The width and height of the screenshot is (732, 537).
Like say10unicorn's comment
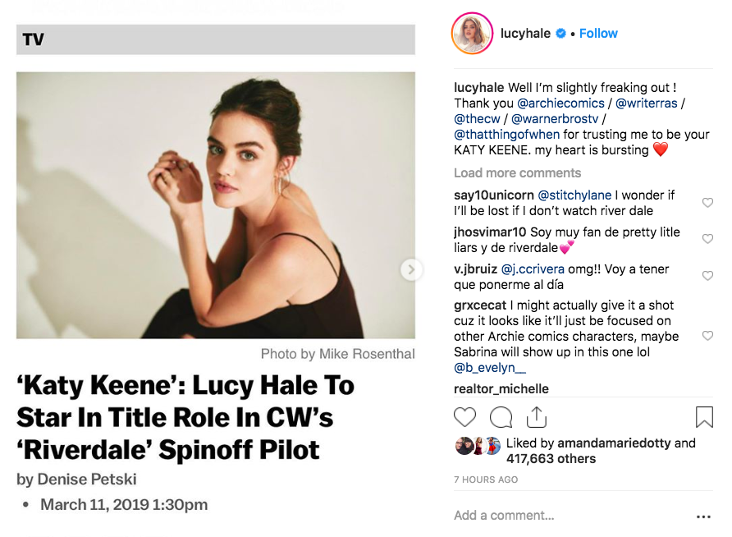pos(707,203)
